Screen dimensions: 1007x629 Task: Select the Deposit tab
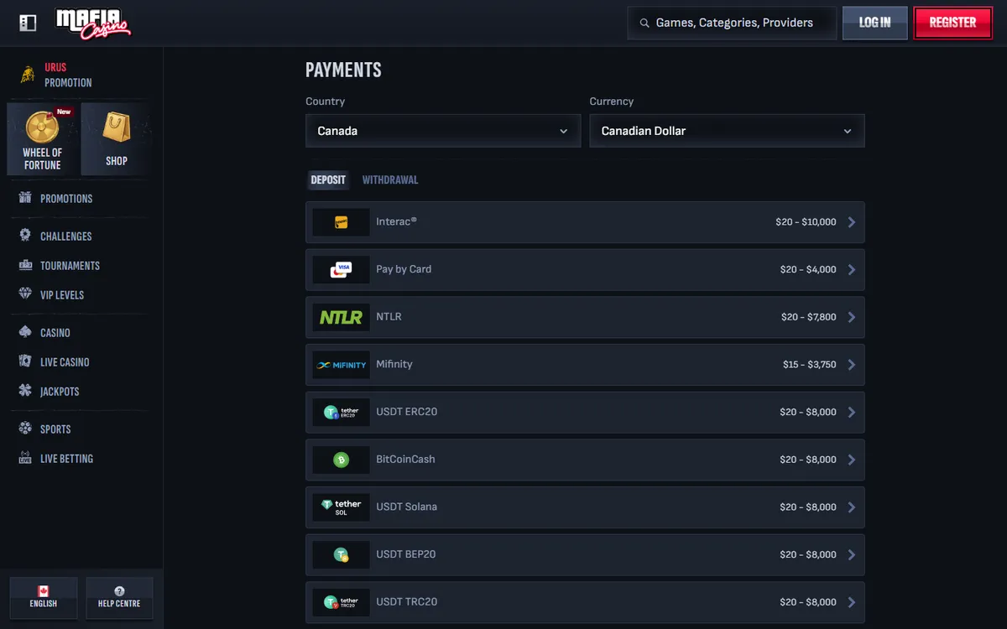(x=328, y=179)
